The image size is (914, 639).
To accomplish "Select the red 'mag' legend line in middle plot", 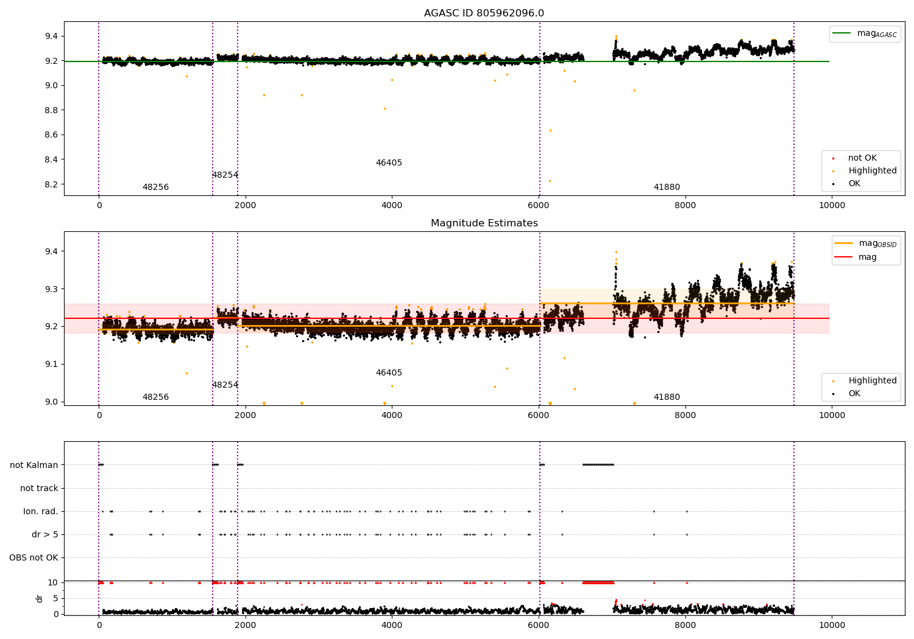I will (x=844, y=257).
